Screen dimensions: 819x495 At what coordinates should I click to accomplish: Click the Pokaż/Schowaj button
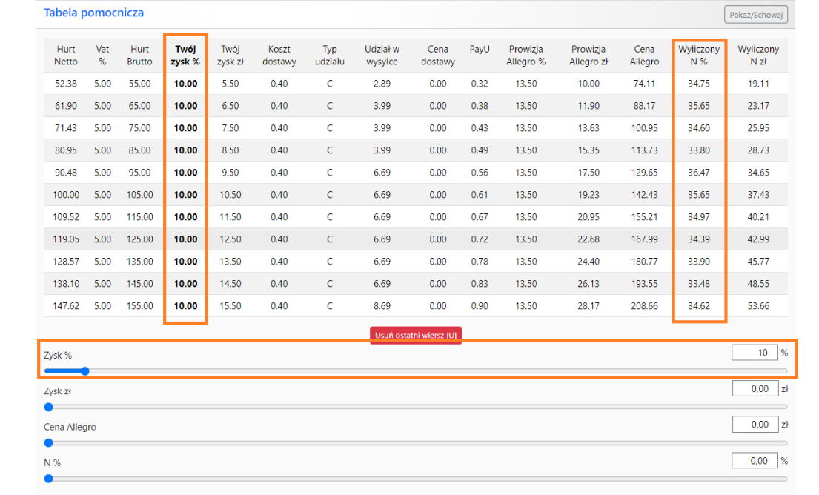click(755, 15)
